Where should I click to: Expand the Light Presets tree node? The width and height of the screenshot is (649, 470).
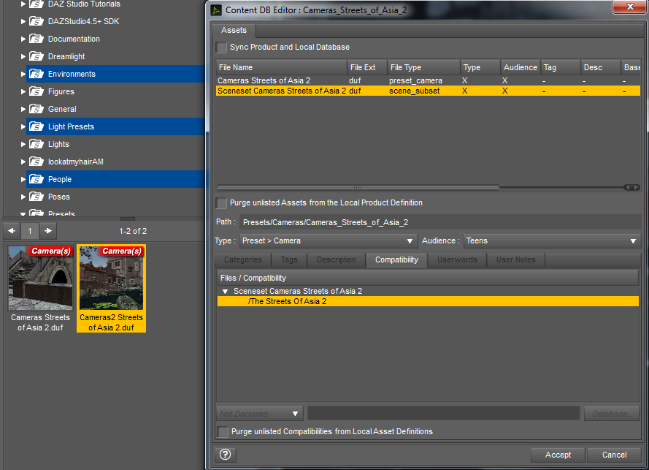pyautogui.click(x=23, y=127)
